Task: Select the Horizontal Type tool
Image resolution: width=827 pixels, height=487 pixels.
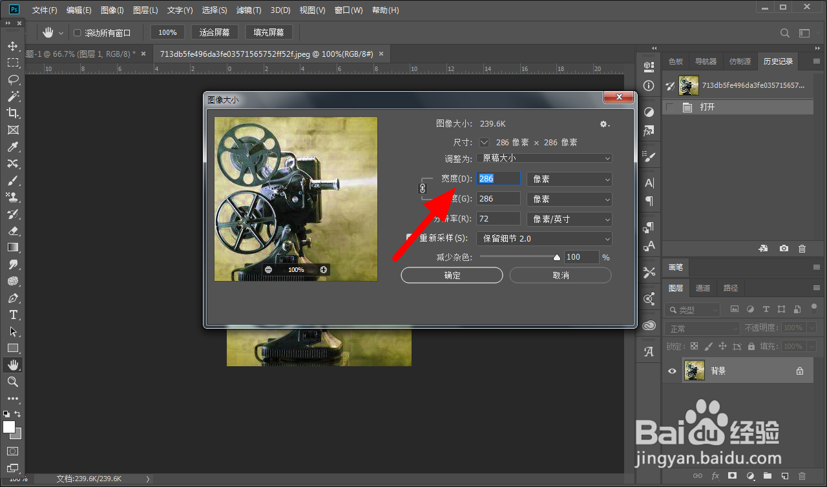Action: (12, 315)
